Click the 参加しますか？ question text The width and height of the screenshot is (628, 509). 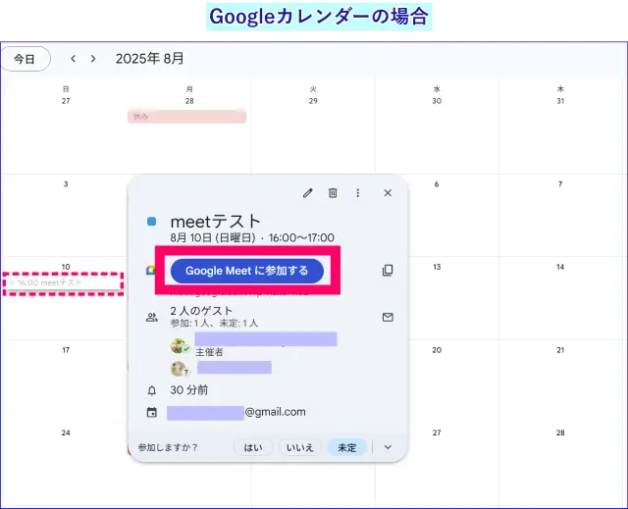pos(168,447)
